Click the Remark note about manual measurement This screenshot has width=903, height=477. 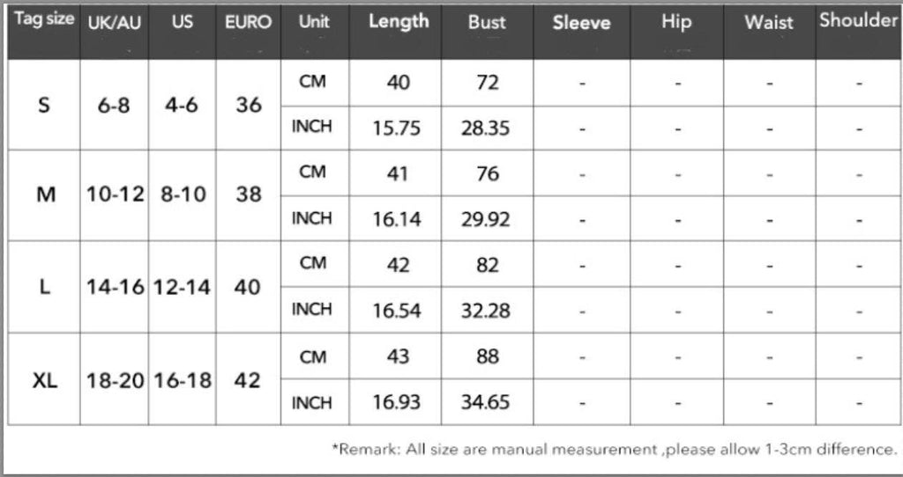(614, 449)
